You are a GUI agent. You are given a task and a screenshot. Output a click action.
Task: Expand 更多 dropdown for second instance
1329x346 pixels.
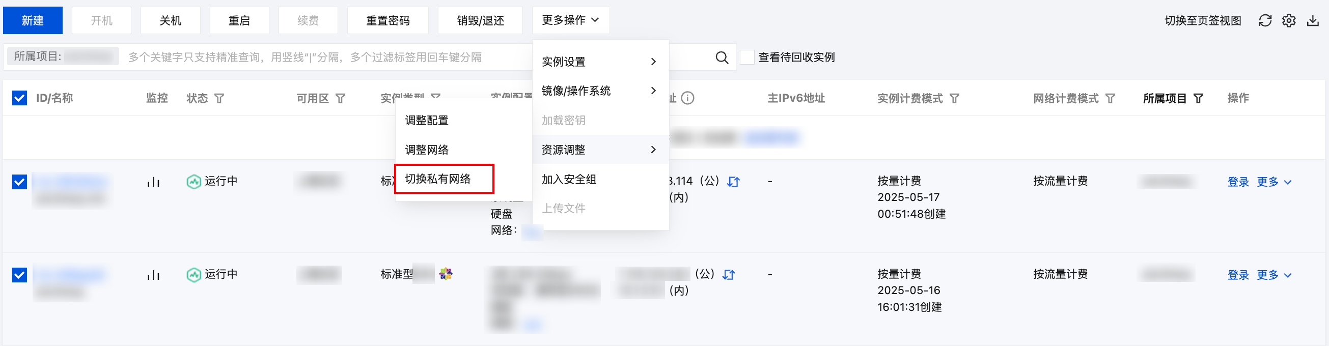pos(1273,275)
